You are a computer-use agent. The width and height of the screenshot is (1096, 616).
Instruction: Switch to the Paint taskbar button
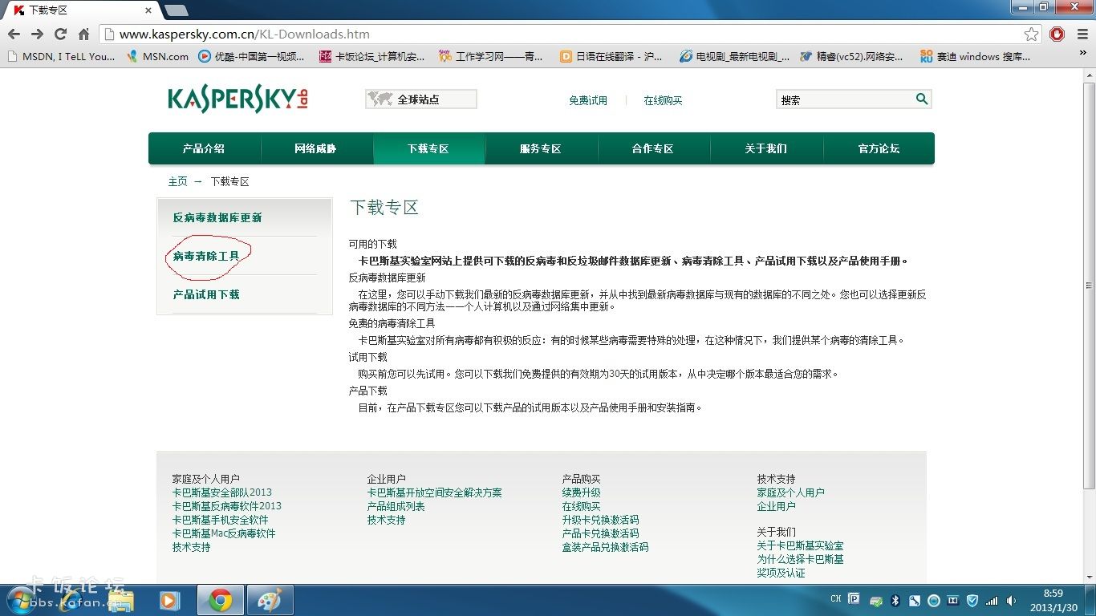pos(270,600)
